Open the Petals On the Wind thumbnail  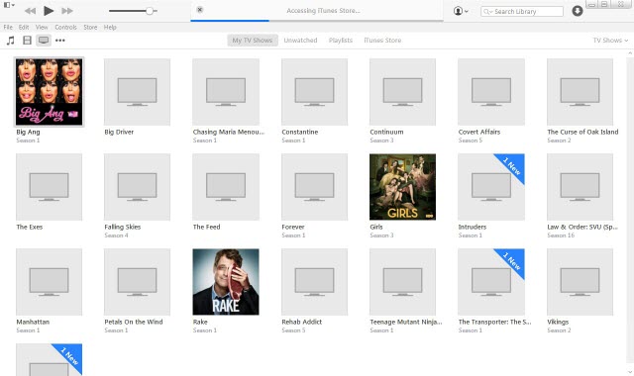point(137,282)
